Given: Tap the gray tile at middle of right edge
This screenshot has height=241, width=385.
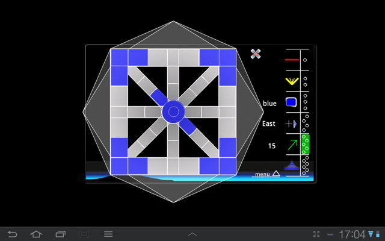Looking at the screenshot, I should tap(227, 112).
